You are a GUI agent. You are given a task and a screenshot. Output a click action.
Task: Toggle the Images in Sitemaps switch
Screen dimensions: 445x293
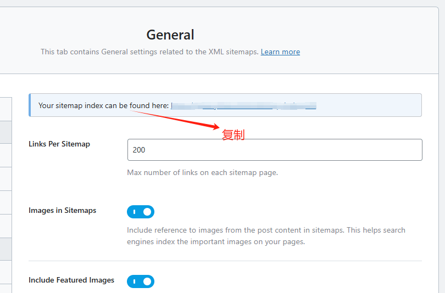click(141, 212)
